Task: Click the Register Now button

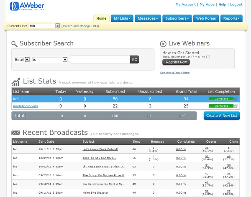Action: tap(176, 62)
